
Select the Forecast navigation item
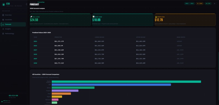click(x=13, y=24)
